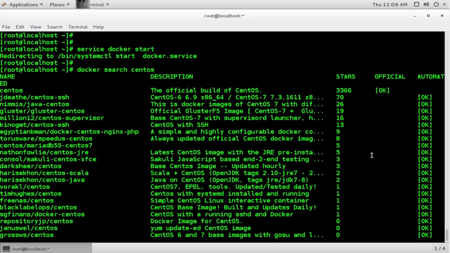Click the STARS column header

(x=346, y=77)
